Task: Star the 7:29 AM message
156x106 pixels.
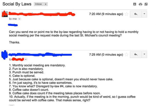Action: click(127, 54)
